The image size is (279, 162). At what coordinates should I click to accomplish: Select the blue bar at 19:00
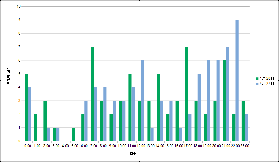pos(208,101)
